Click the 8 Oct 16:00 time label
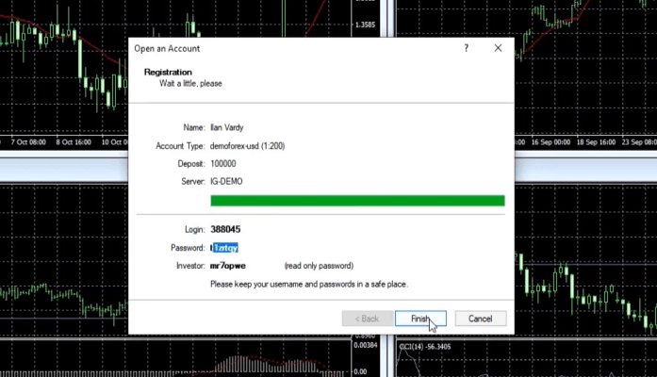 tap(74, 142)
